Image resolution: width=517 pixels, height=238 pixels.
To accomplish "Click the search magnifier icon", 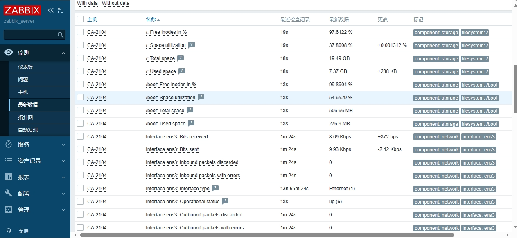I will pos(61,35).
